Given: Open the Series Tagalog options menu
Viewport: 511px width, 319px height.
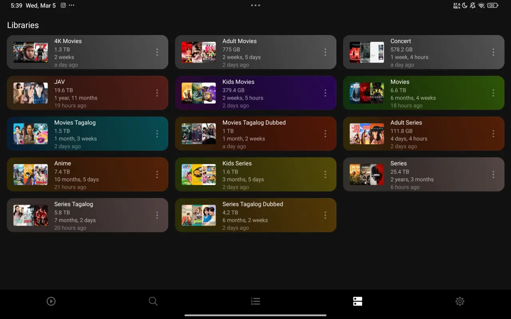Looking at the screenshot, I should click(157, 215).
